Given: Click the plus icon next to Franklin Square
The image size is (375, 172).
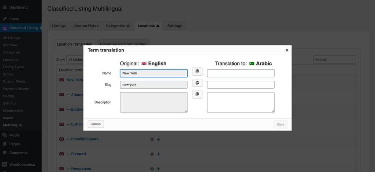Looking at the screenshot, I should point(158,139).
